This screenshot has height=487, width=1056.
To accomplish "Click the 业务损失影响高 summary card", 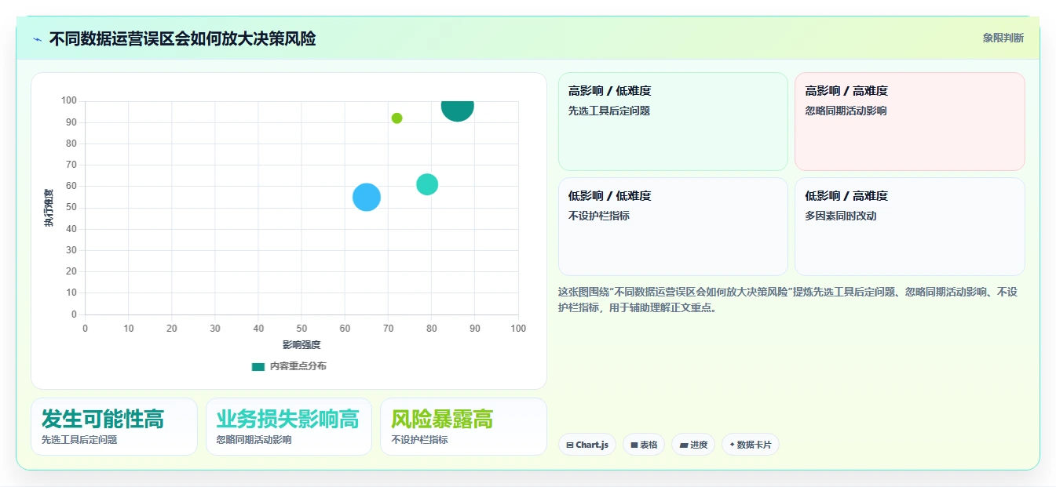I will click(x=289, y=427).
